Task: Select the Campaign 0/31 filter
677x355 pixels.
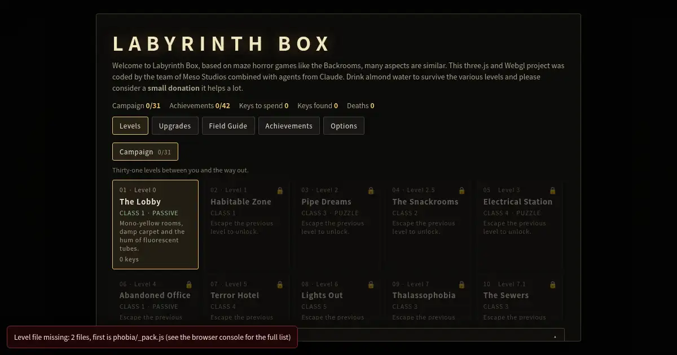Action: pyautogui.click(x=145, y=152)
